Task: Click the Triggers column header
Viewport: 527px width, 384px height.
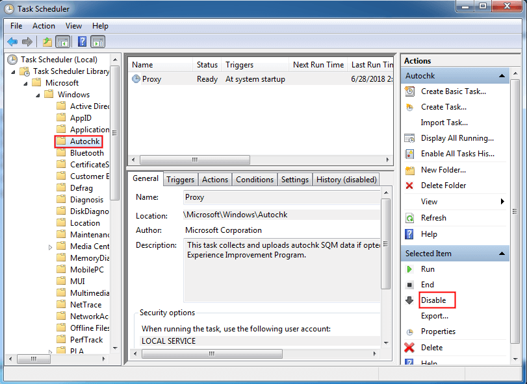Action: [x=255, y=65]
